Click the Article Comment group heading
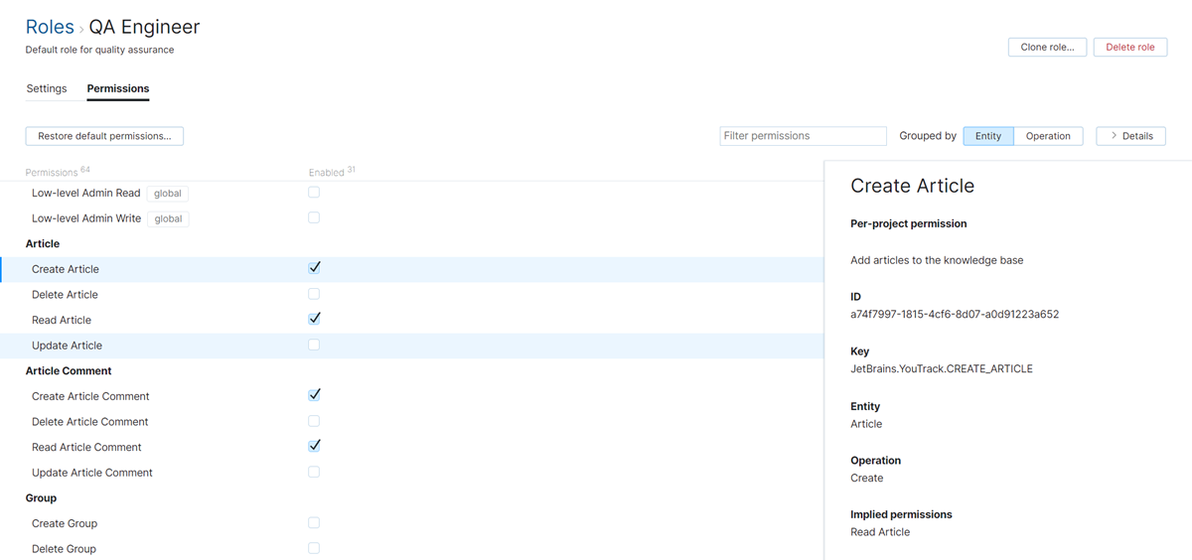Screen dimensions: 1192x560 69,370
